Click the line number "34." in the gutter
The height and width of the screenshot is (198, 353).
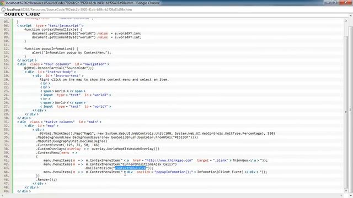[x=6, y=133]
